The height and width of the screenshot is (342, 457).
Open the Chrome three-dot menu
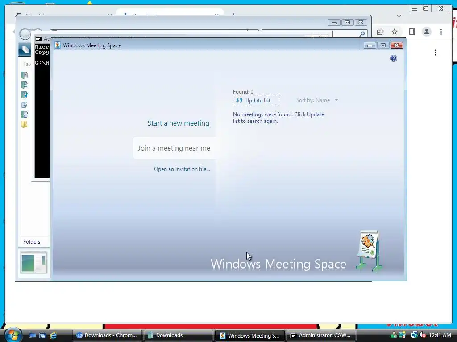[x=441, y=32]
